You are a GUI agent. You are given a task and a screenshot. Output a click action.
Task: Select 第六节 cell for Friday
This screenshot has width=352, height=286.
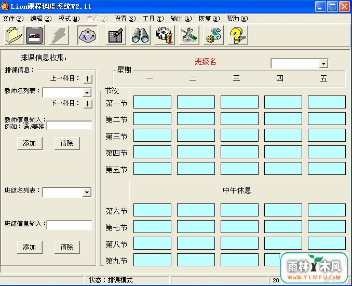point(327,210)
